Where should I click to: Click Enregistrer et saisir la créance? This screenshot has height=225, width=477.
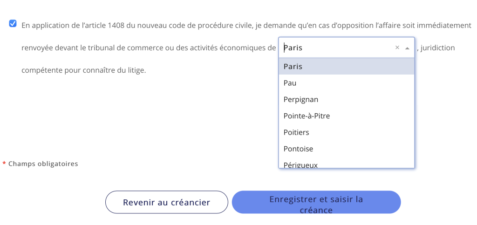[316, 202]
